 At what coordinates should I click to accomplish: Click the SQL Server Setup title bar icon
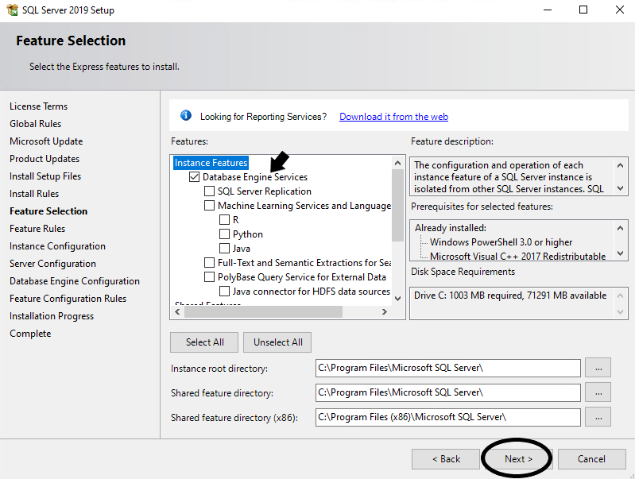coord(12,10)
